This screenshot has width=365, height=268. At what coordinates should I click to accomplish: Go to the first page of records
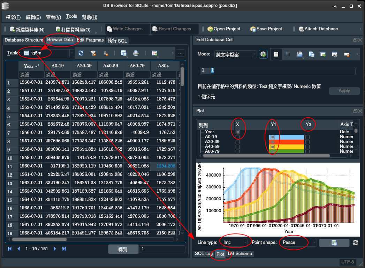[x=10, y=249]
